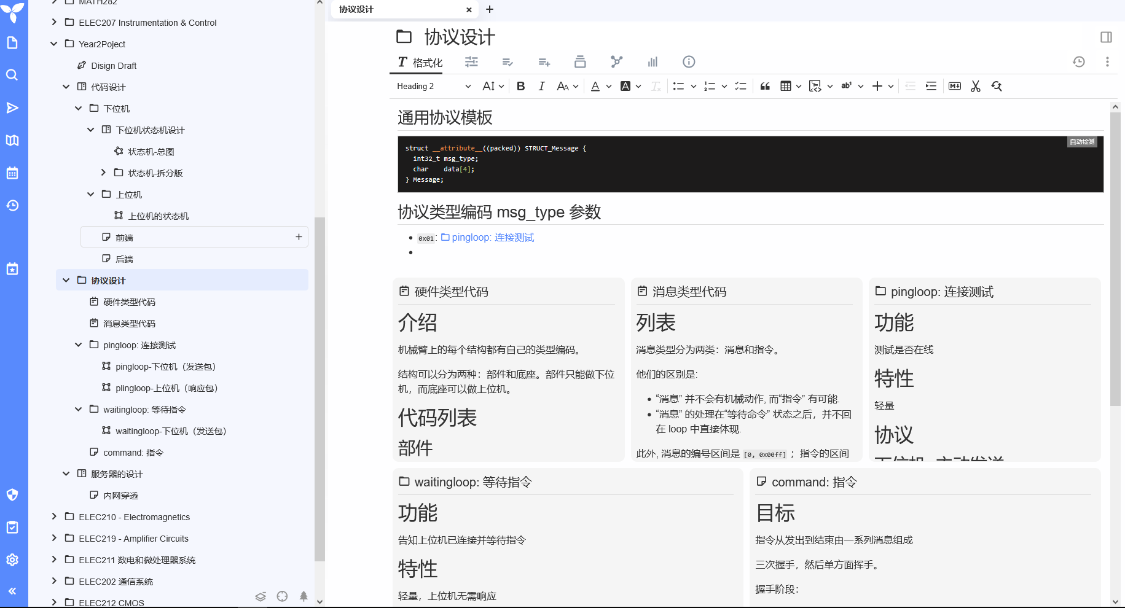The image size is (1125, 608).
Task: Toggle italic formatting
Action: [541, 86]
